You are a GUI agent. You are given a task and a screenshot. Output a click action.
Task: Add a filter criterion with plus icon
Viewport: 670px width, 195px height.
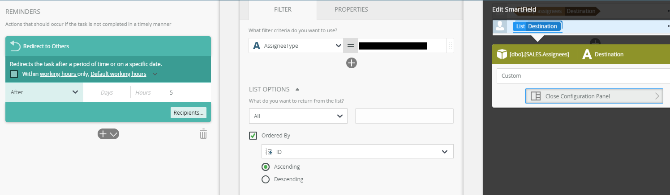coord(352,63)
